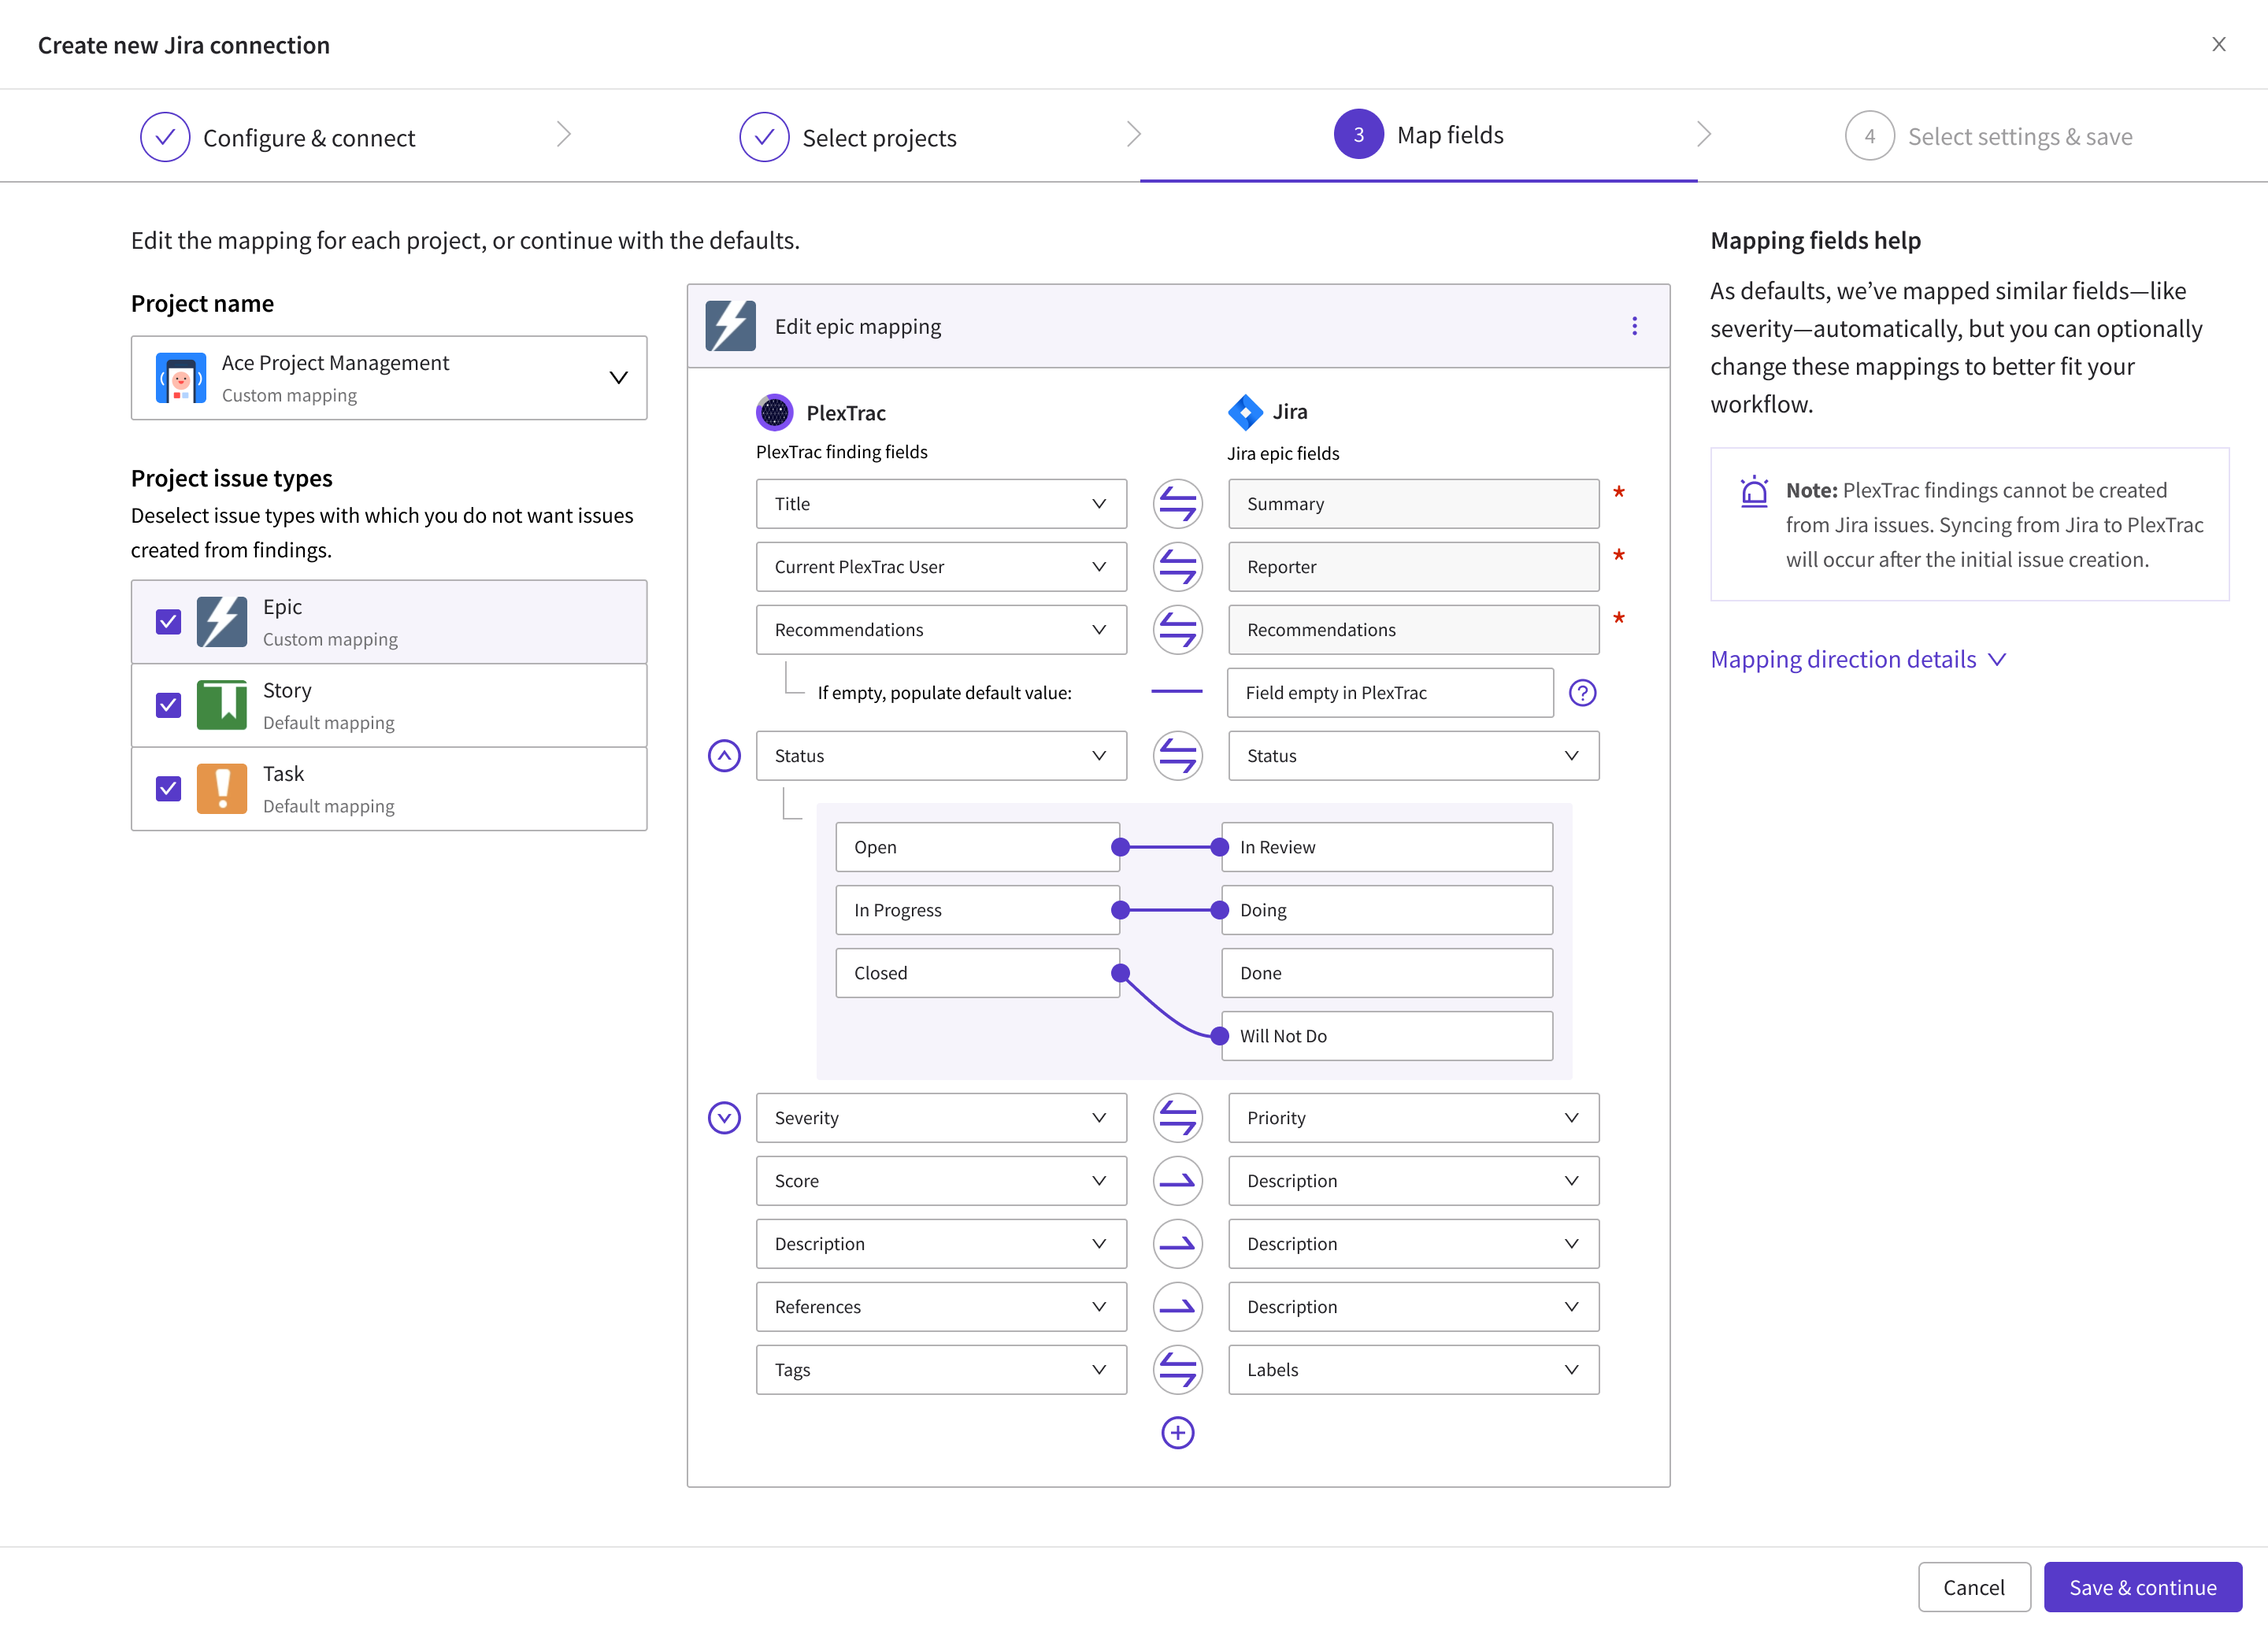Click the Jira Reporter field
This screenshot has height=1628, width=2268.
point(1413,567)
